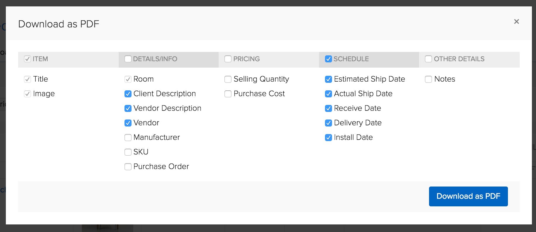Viewport: 536px width, 232px height.
Task: Toggle the DETAILS/INFO column checkbox
Action: click(128, 59)
